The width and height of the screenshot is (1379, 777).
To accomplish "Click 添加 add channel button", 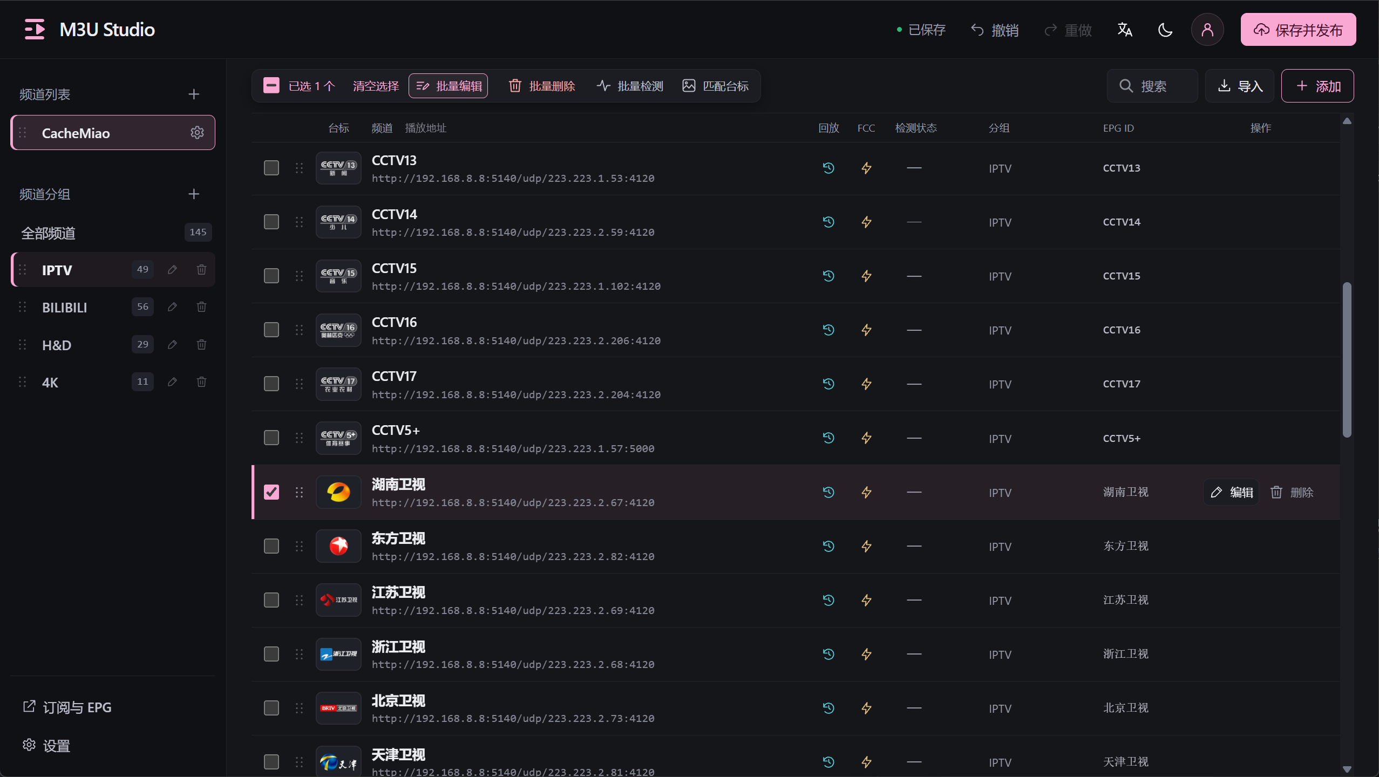I will pyautogui.click(x=1317, y=86).
